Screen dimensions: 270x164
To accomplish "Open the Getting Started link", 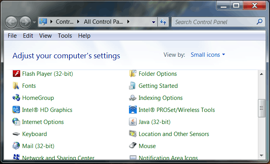I will (158, 86).
